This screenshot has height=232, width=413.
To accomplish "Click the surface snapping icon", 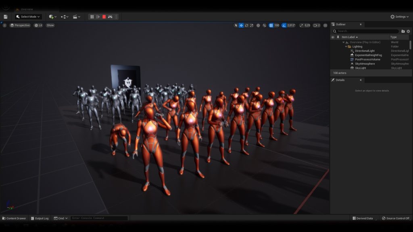I will 265,25.
